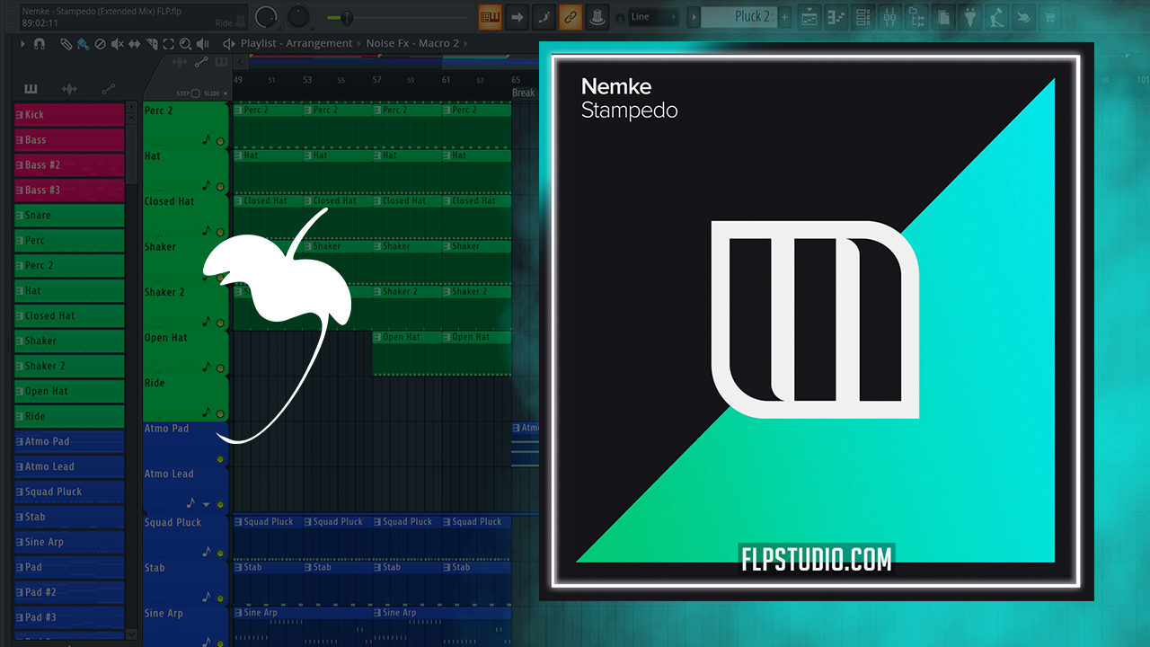The height and width of the screenshot is (647, 1150).
Task: Open the Pluck 2 pattern selector
Action: click(x=739, y=17)
